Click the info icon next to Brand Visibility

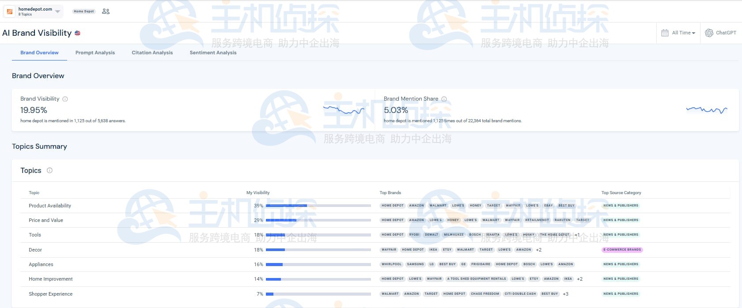pyautogui.click(x=65, y=99)
